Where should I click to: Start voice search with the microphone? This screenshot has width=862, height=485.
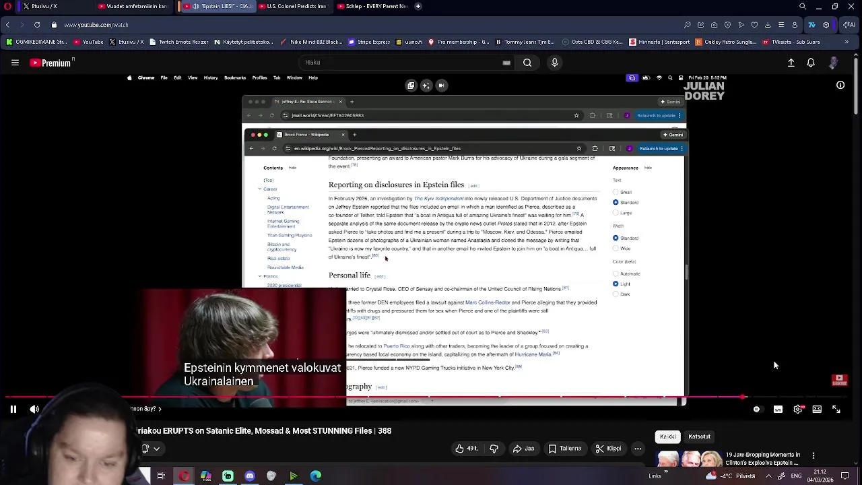pos(554,63)
